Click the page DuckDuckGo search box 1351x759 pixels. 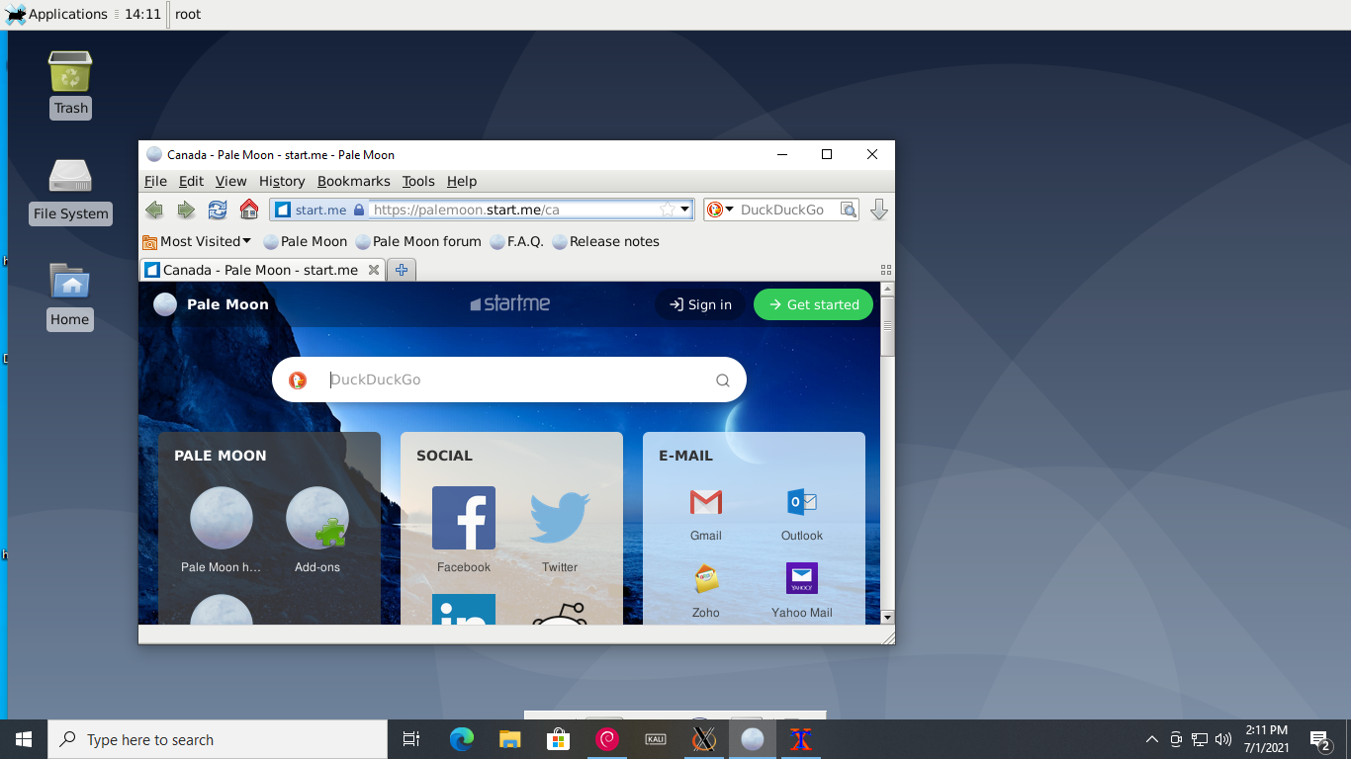[509, 379]
